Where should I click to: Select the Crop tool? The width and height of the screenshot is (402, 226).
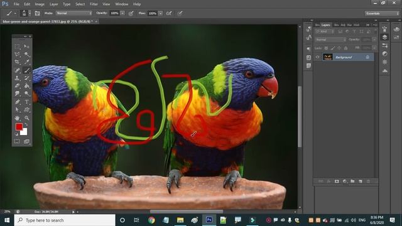[17, 62]
